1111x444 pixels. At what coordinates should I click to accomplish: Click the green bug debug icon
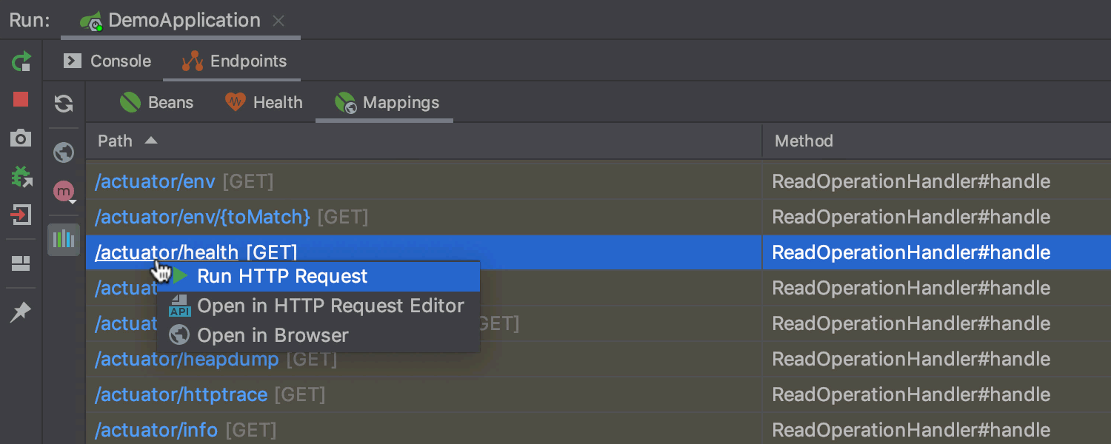[21, 176]
